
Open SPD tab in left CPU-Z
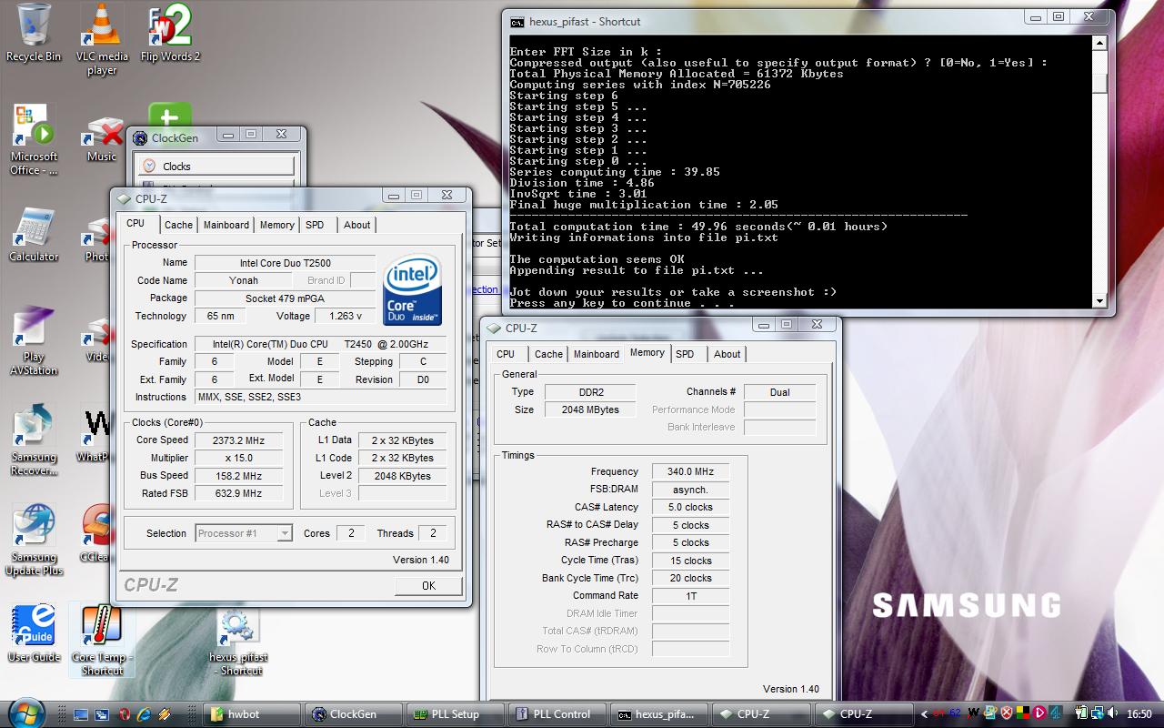coord(315,225)
